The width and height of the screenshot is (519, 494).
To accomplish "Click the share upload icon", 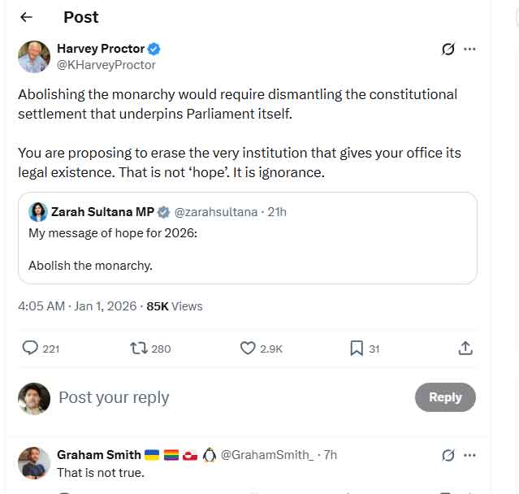I will click(465, 348).
